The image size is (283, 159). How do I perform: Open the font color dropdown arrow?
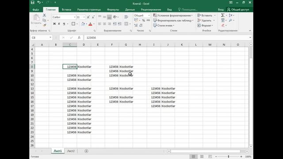point(94,24)
